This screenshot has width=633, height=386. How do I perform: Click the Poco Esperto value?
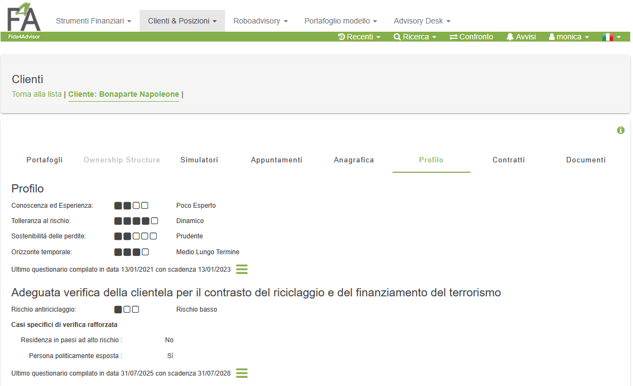tap(196, 206)
